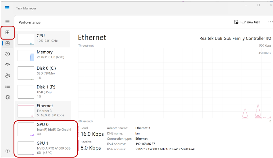
Task: Select GPU 1 NVIDIA RTX A1000
Action: (x=43, y=148)
